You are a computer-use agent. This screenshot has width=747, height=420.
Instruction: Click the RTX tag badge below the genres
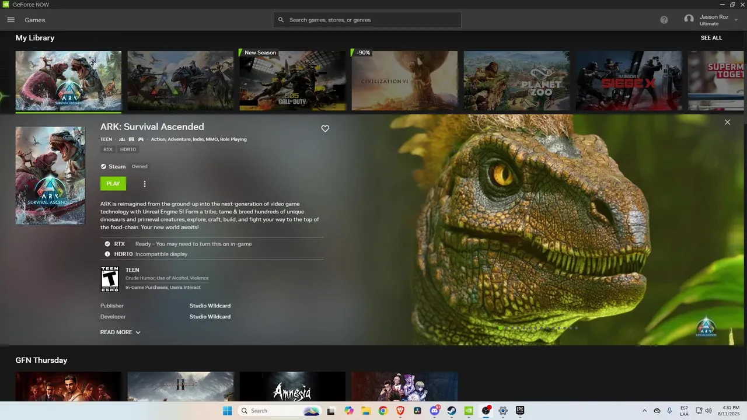(x=108, y=149)
